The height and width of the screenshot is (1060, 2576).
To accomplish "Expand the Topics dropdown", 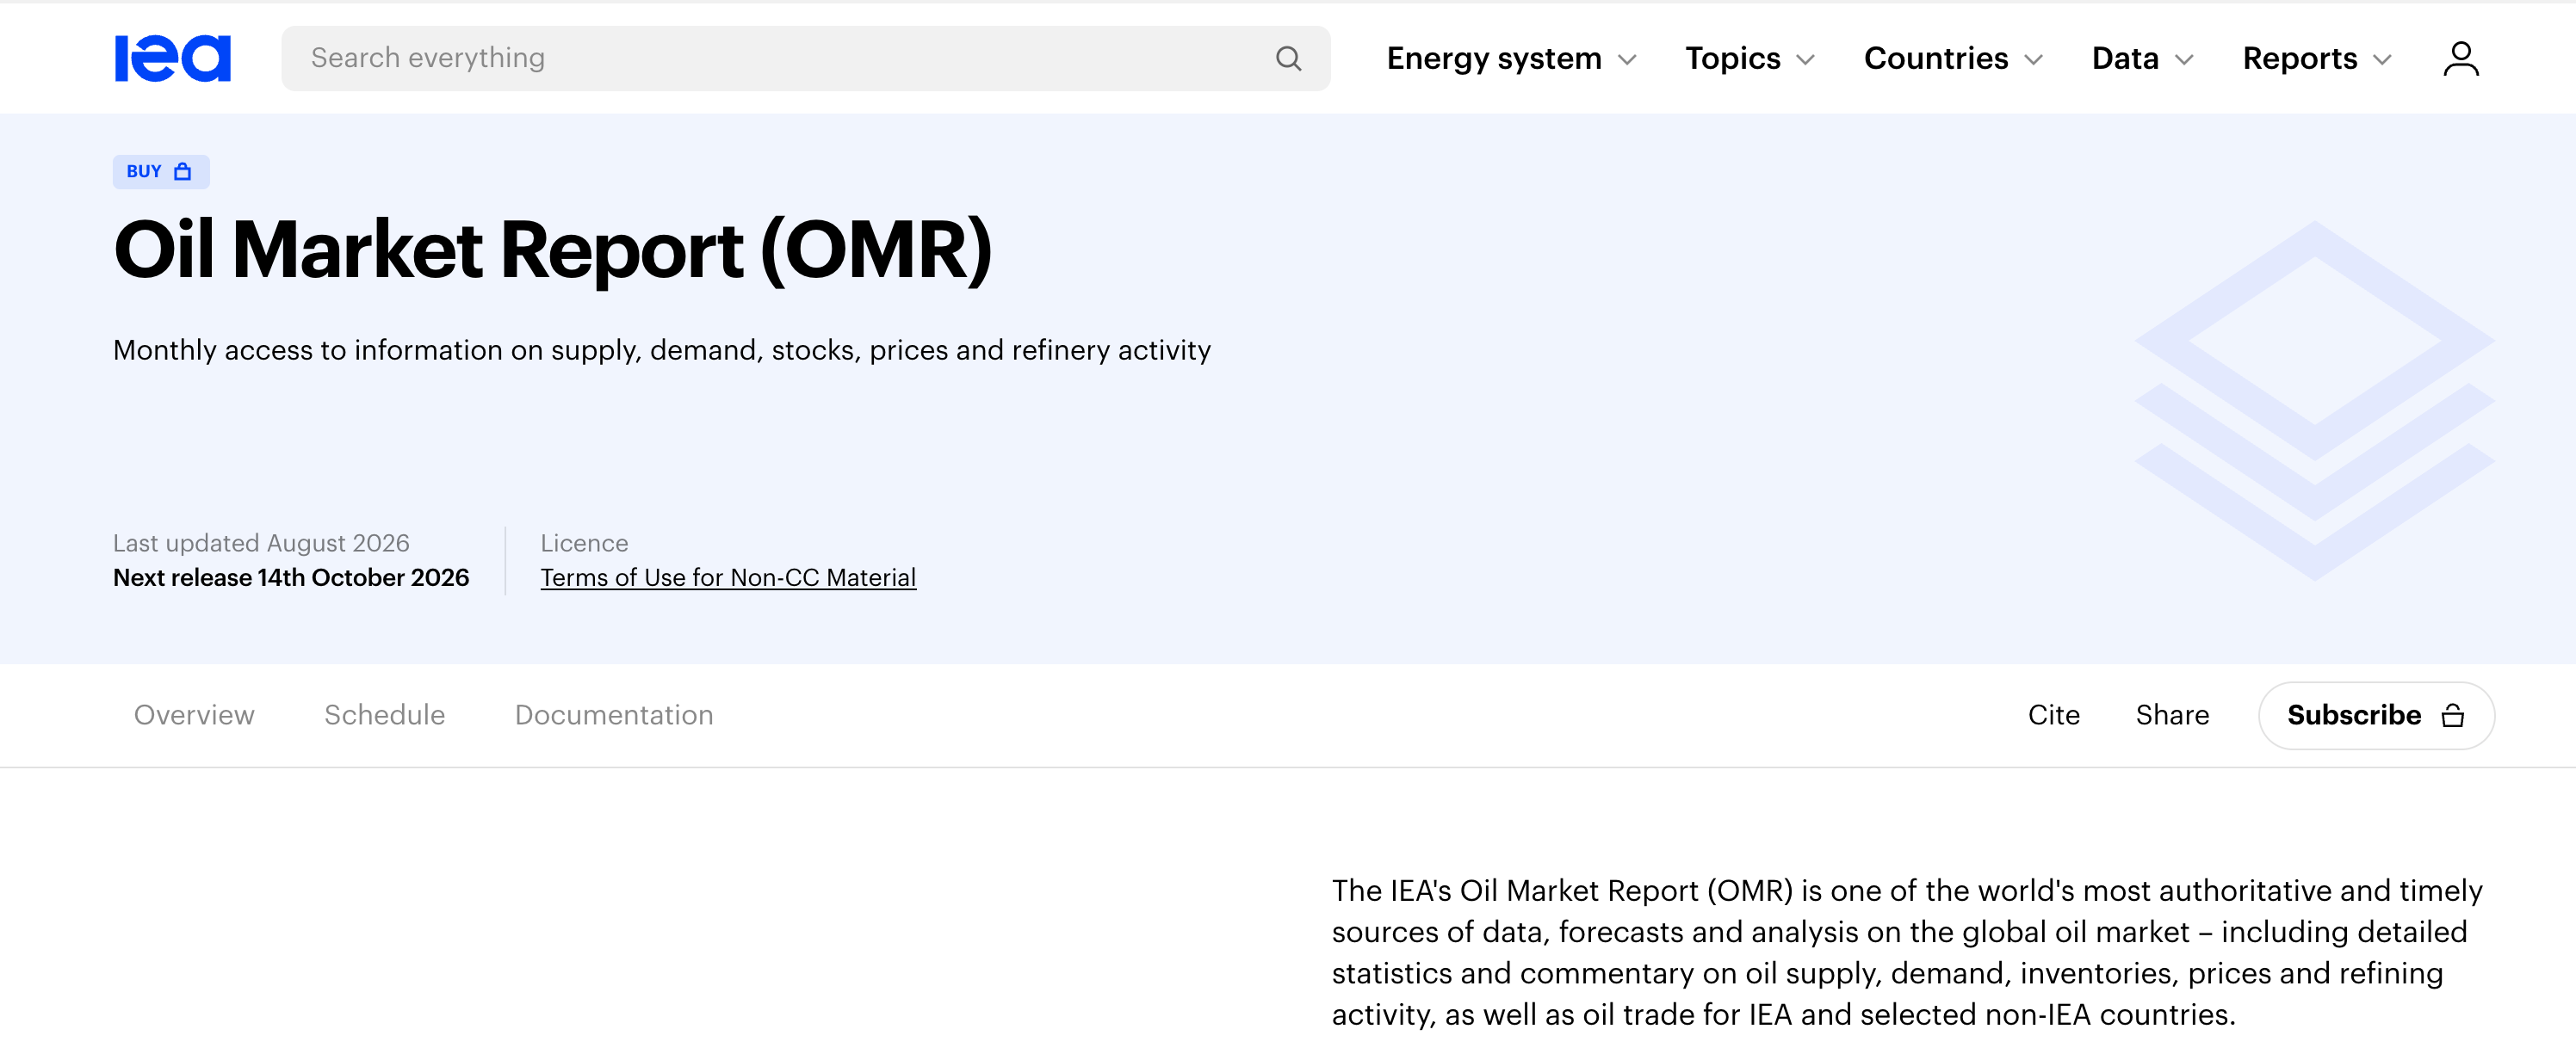I will click(x=1749, y=59).
